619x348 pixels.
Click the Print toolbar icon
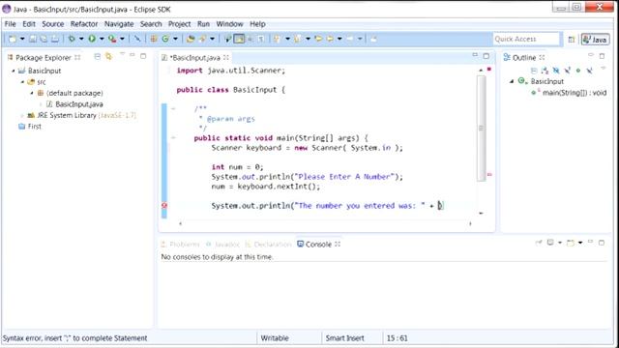55,39
